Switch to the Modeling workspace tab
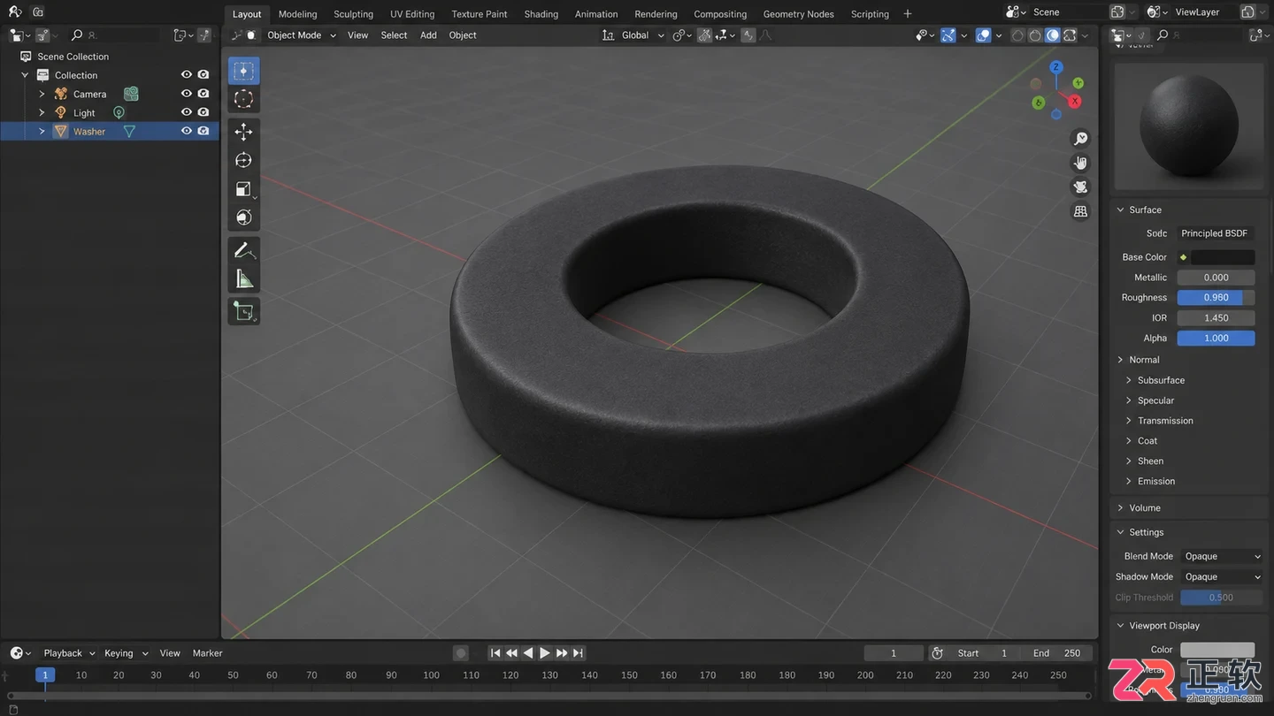Screen dimensions: 1274x716 (297, 14)
